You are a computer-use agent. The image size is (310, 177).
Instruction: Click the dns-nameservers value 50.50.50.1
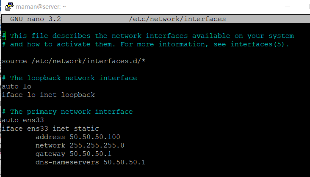coord(125,162)
